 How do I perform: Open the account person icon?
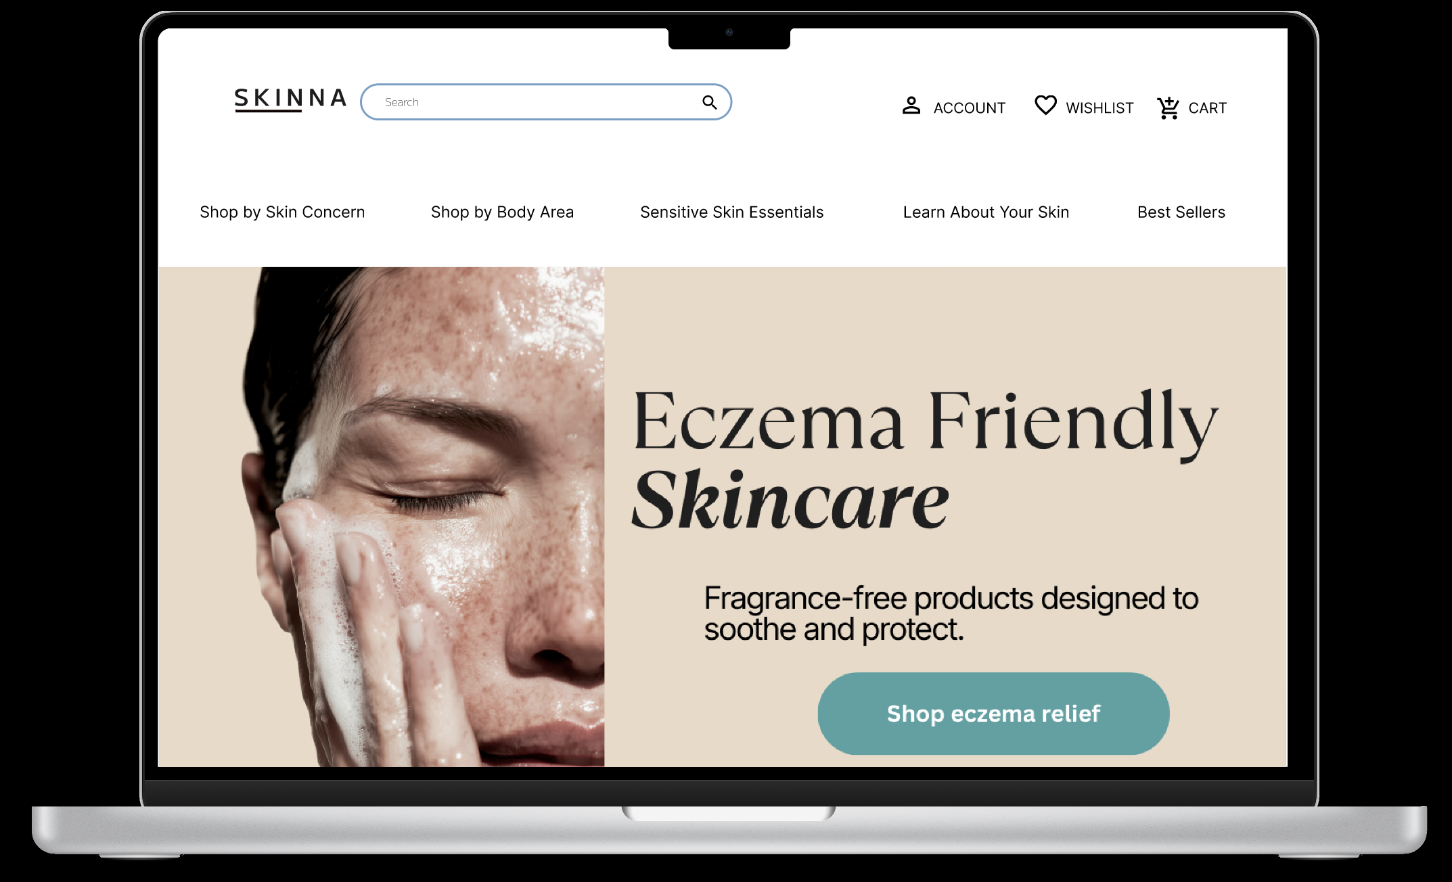[x=911, y=106]
